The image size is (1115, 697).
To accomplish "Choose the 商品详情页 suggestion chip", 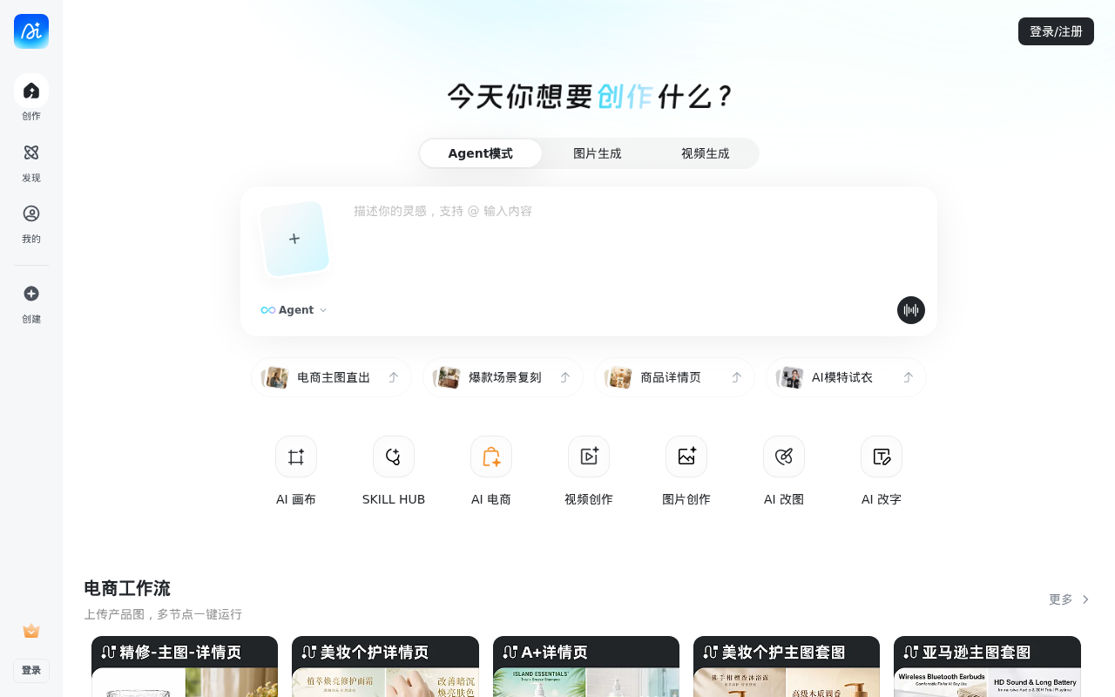I will coord(674,377).
